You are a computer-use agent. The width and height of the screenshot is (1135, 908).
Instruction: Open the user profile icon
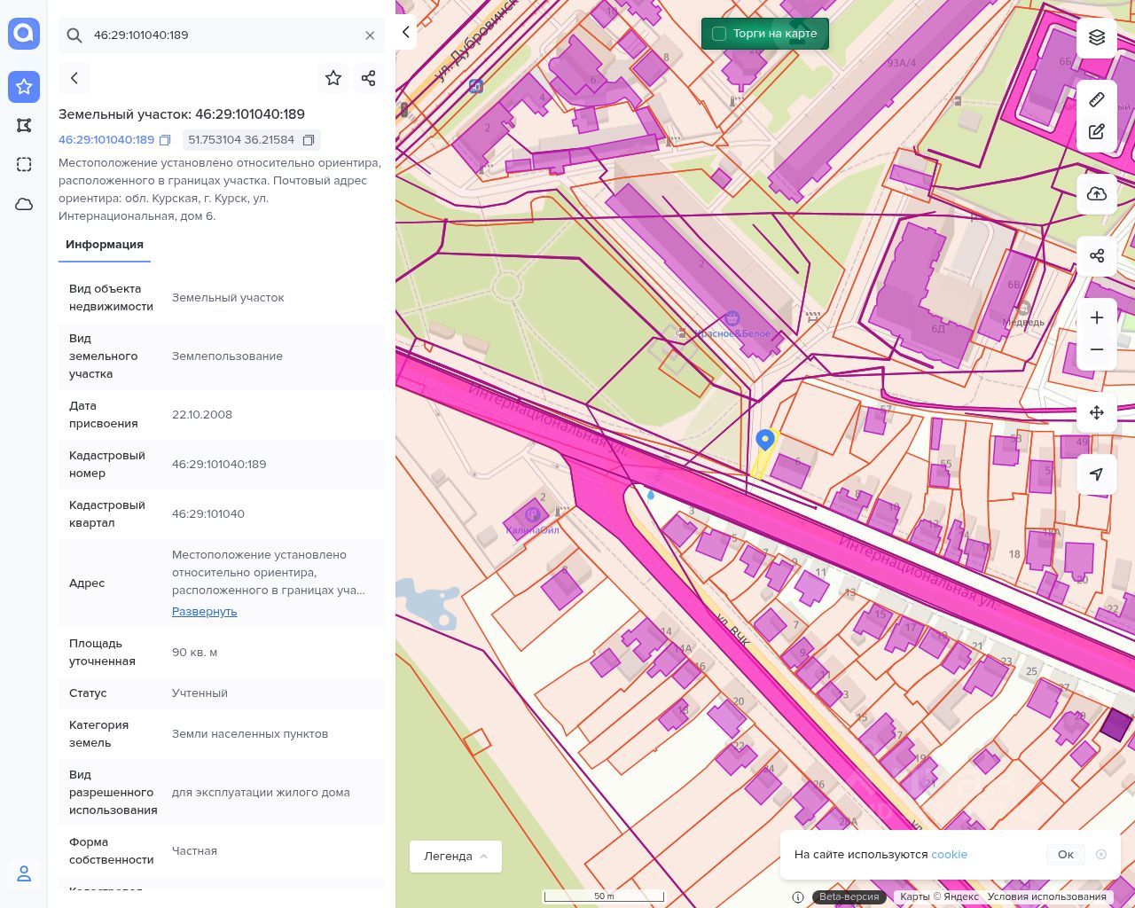click(24, 873)
